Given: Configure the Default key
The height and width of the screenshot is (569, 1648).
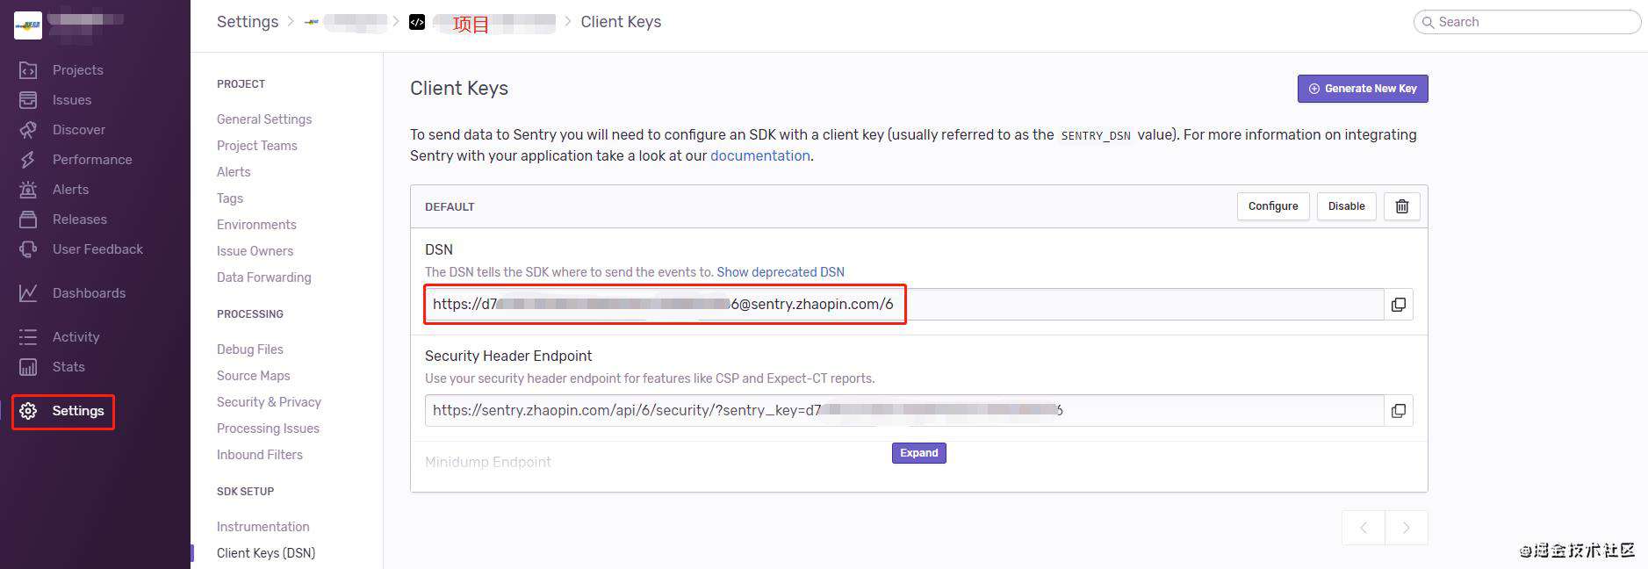Looking at the screenshot, I should pos(1273,206).
